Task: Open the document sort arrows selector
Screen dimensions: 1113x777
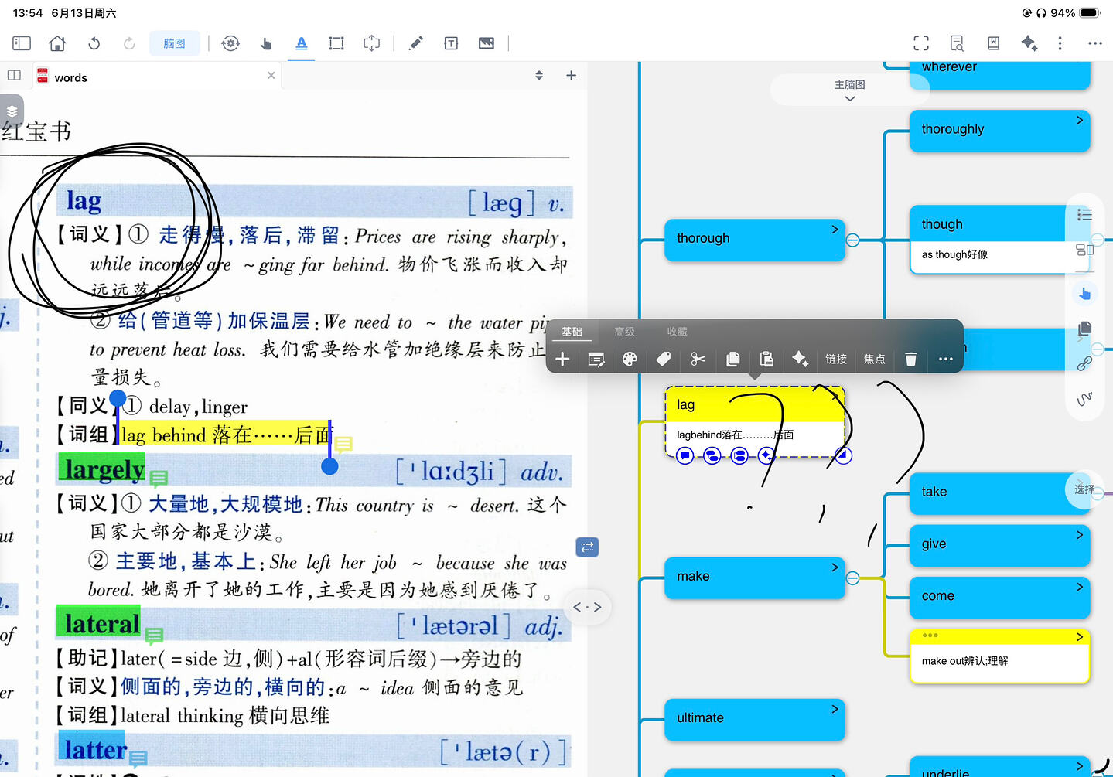Action: 539,75
